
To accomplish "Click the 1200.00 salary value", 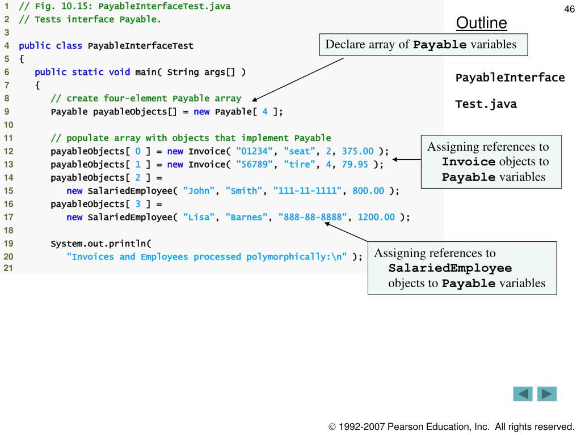I will (376, 217).
